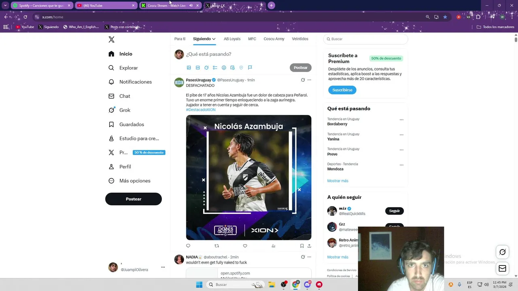The height and width of the screenshot is (291, 518).
Task: Reply to the PasesUruguay post
Action: click(188, 246)
